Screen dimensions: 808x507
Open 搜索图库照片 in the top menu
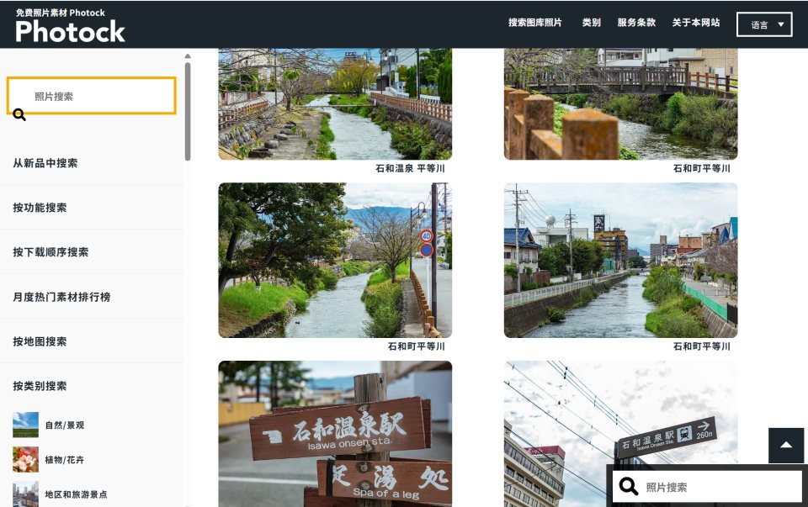[x=534, y=23]
